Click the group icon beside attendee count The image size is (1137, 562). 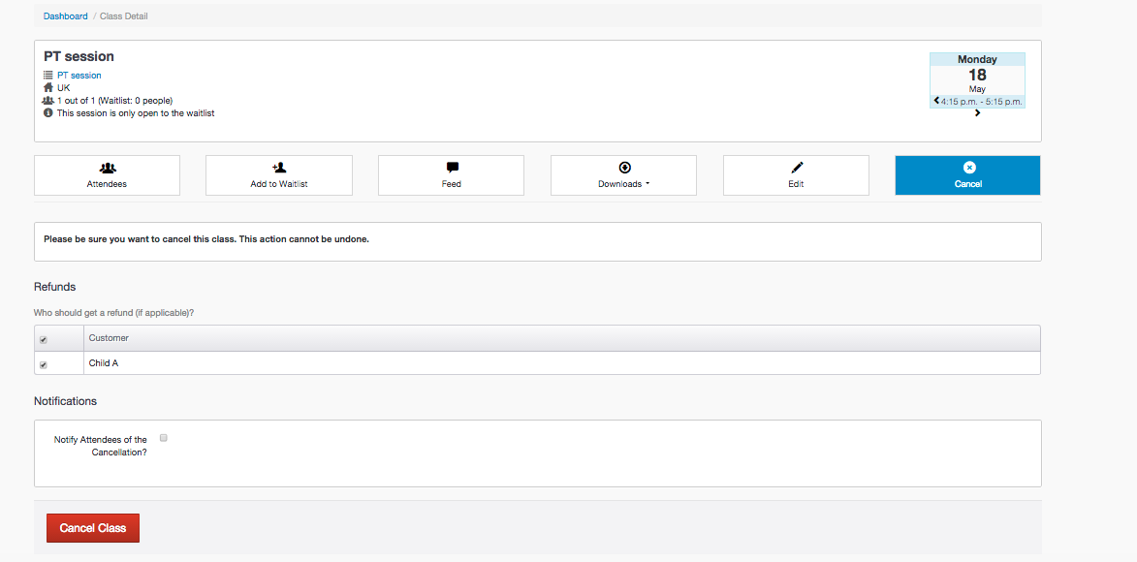48,101
